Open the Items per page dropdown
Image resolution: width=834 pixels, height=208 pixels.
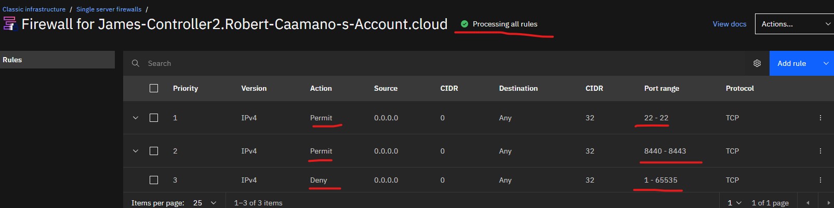tap(205, 203)
